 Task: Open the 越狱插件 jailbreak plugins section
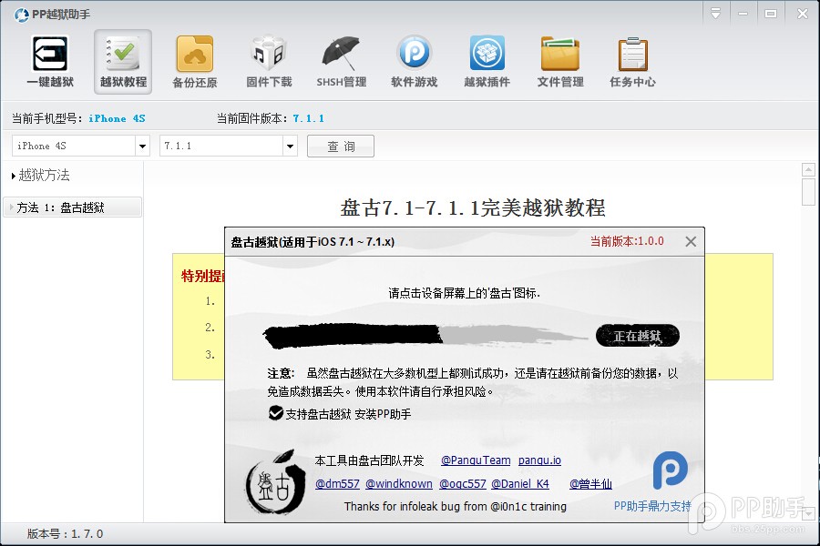(487, 61)
